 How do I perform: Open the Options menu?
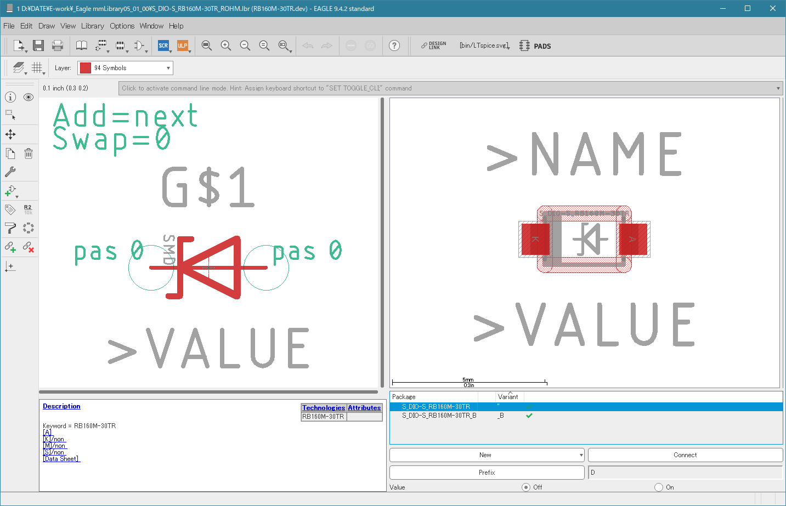click(122, 26)
